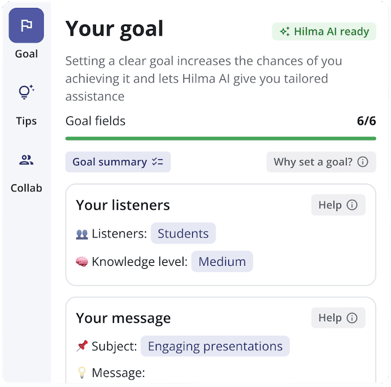Screen dimensions: 391x387
Task: Click the info icon beside Why set a goal
Action: (363, 162)
